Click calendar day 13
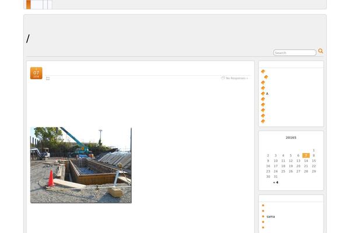This screenshot has width=350, height=233. [x=298, y=161]
